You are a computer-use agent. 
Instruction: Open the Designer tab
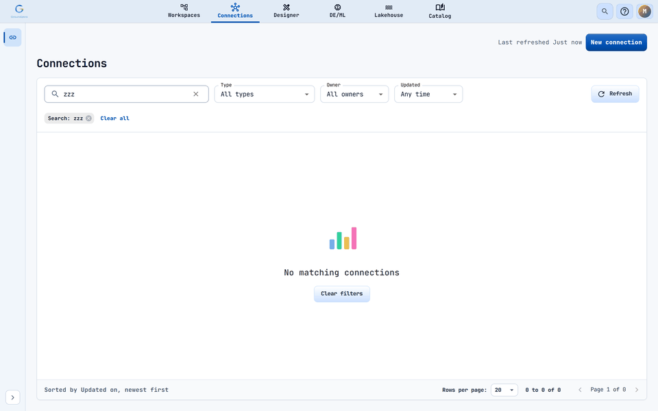tap(287, 11)
